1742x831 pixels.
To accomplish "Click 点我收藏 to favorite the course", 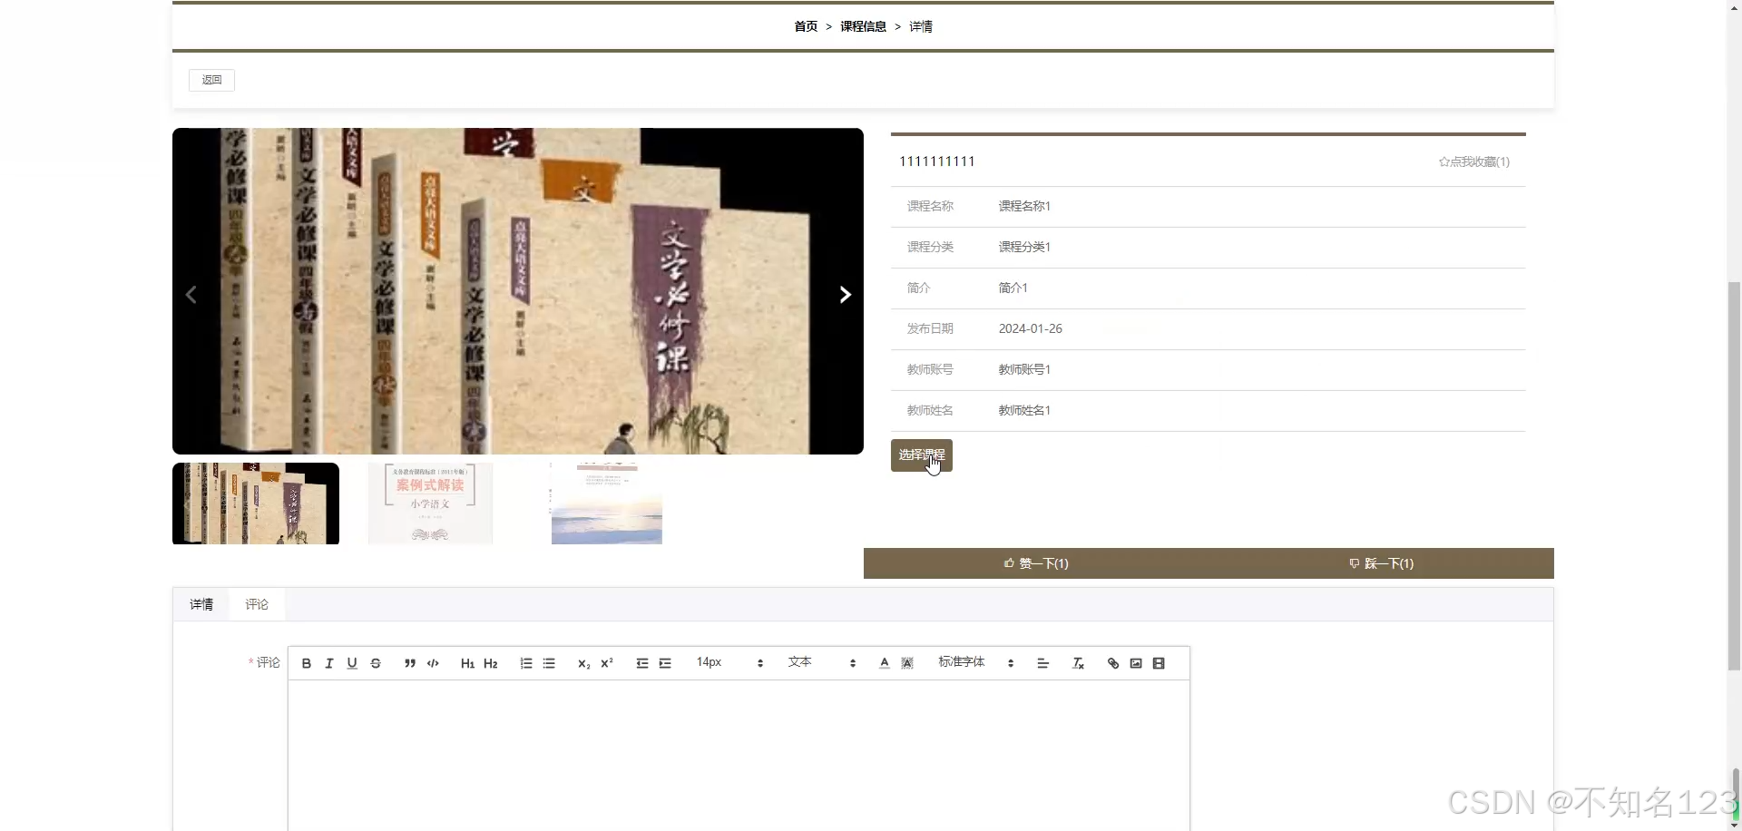I will tap(1474, 161).
